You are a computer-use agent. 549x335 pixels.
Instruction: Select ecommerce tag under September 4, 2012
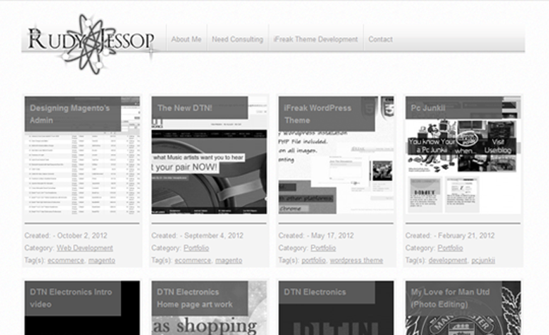pyautogui.click(x=193, y=260)
